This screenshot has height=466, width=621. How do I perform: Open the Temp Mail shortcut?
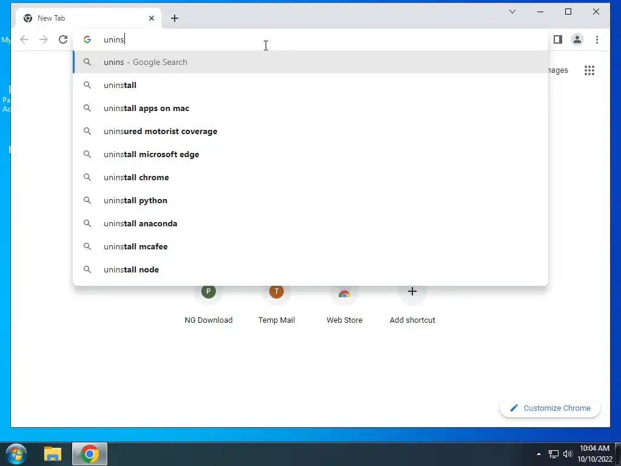tap(277, 305)
